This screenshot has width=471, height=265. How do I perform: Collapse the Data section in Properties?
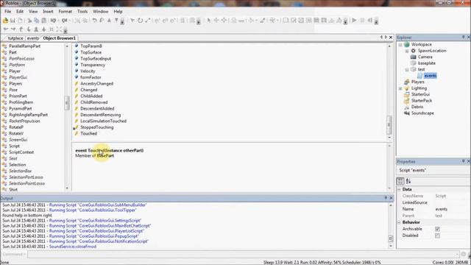400,190
